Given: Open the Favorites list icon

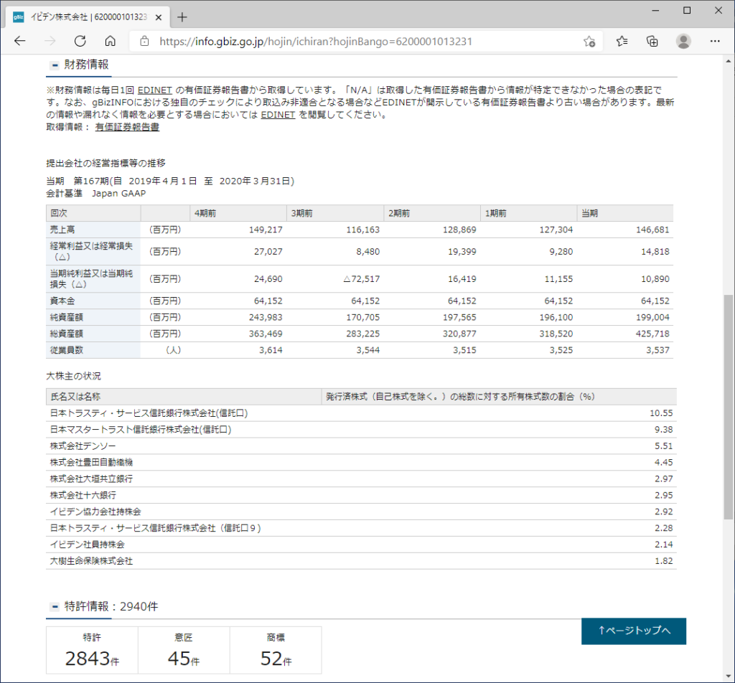Looking at the screenshot, I should (x=622, y=41).
